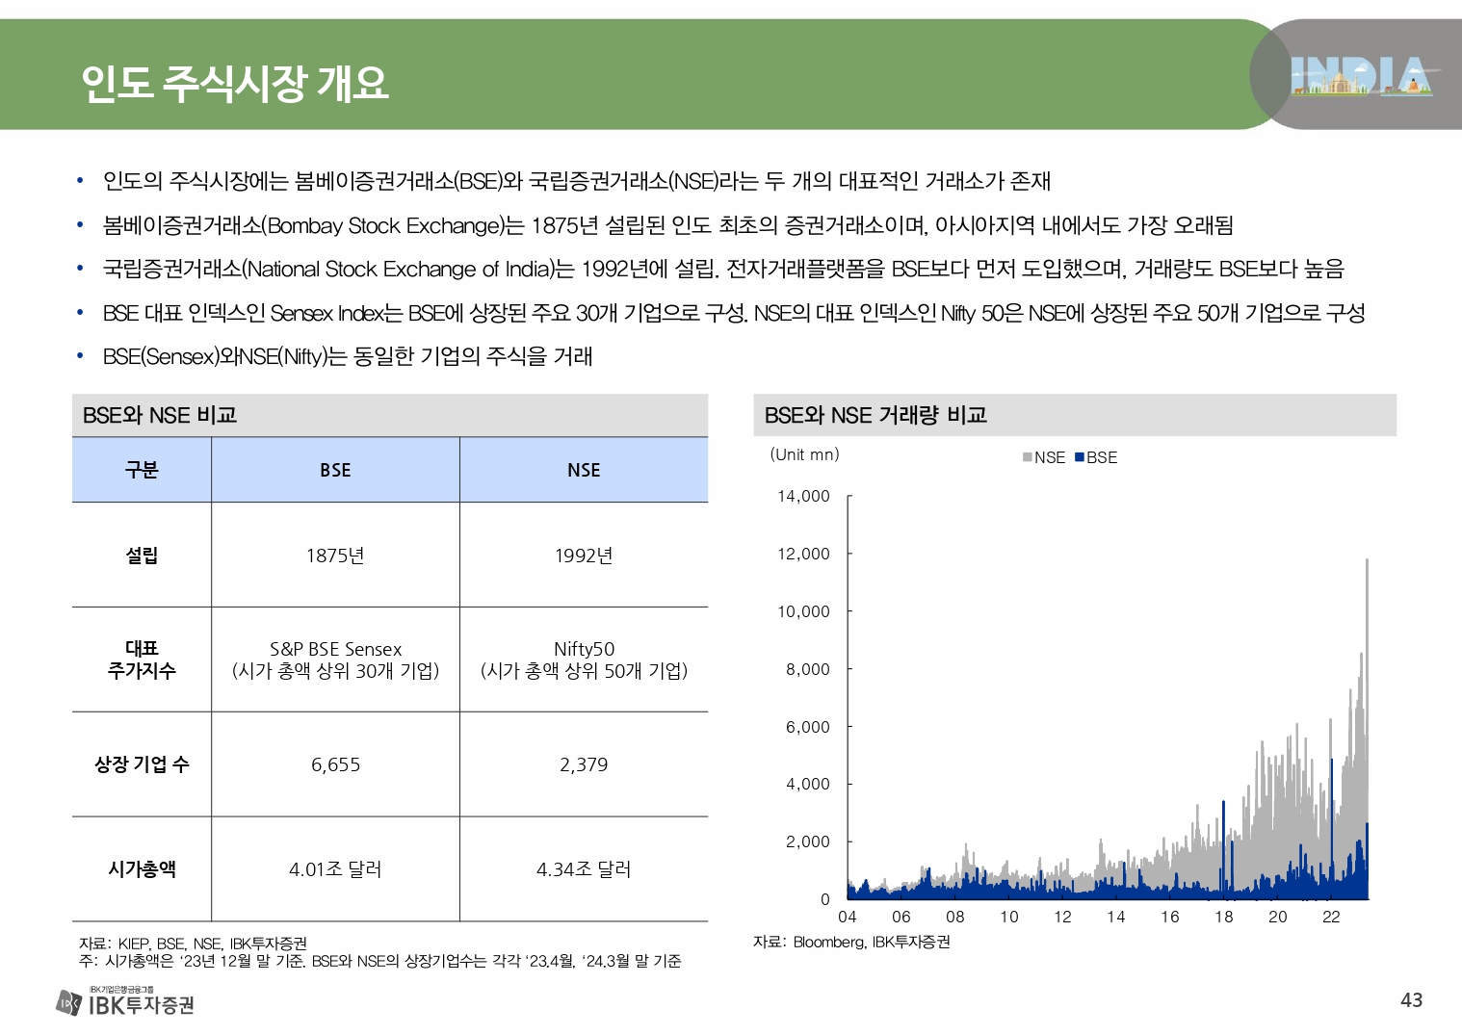
Task: Click the footnote starting 주: 시가총액은
Action: [x=379, y=961]
